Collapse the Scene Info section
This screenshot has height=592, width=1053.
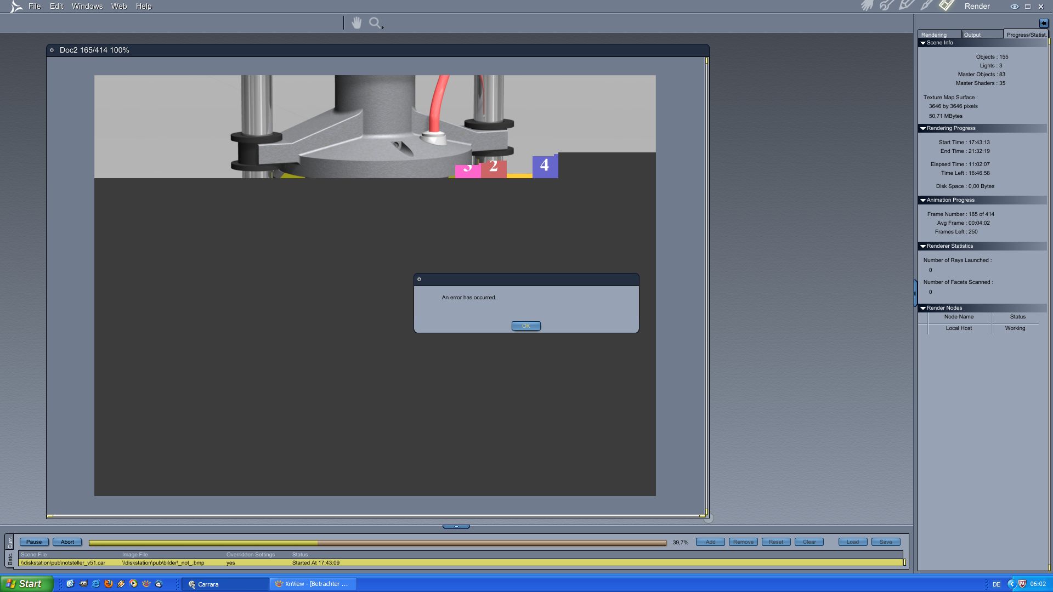coord(923,43)
